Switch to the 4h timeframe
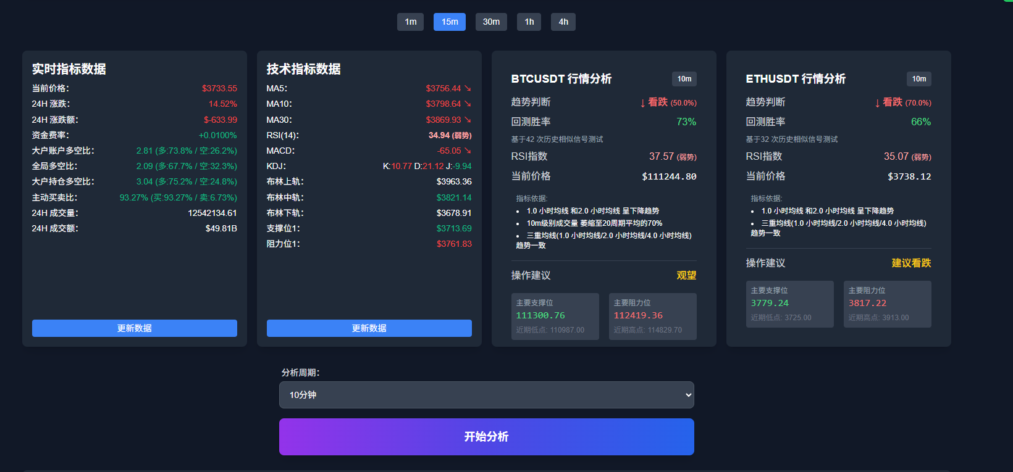The height and width of the screenshot is (472, 1013). click(563, 22)
